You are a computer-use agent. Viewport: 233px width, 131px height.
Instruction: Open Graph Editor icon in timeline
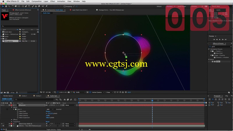[75, 100]
